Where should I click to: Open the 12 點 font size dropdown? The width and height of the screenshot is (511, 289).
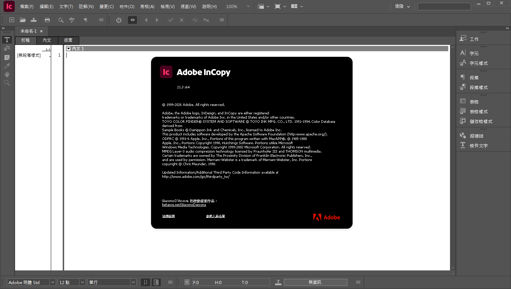[x=83, y=282]
